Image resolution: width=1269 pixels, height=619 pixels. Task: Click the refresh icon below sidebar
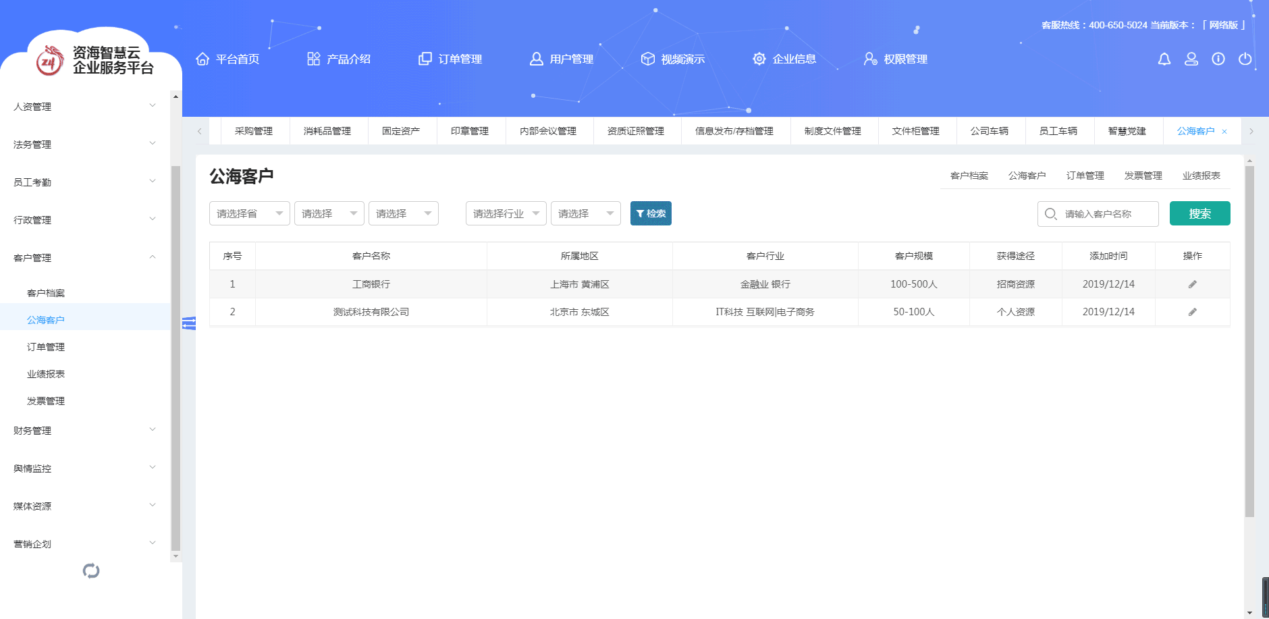click(x=91, y=571)
